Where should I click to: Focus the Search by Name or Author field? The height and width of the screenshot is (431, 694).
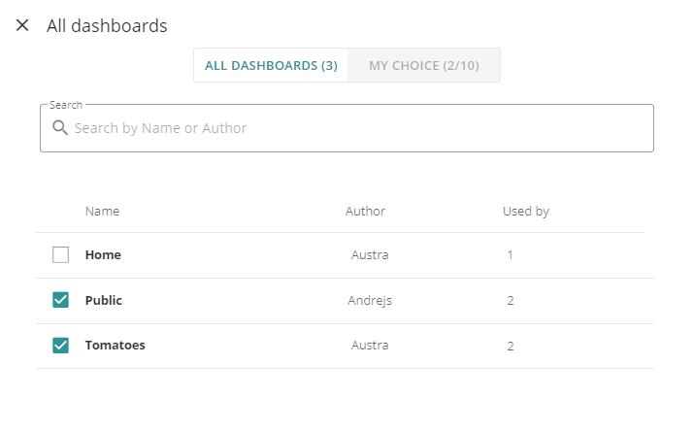pos(347,128)
